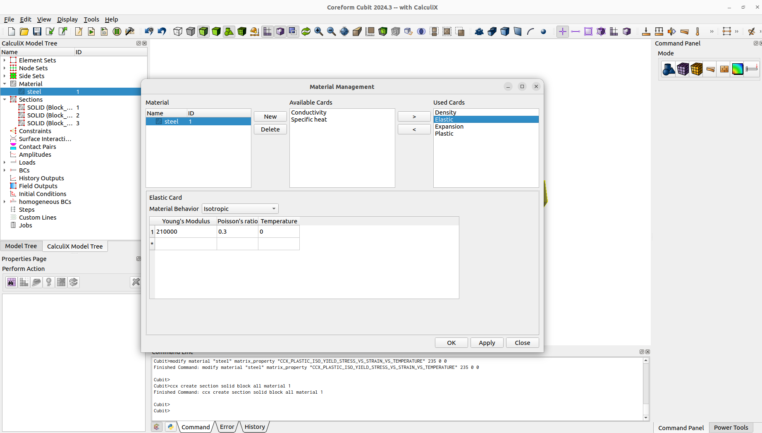Open the Post-processing mode with rainbow icon

tap(738, 69)
